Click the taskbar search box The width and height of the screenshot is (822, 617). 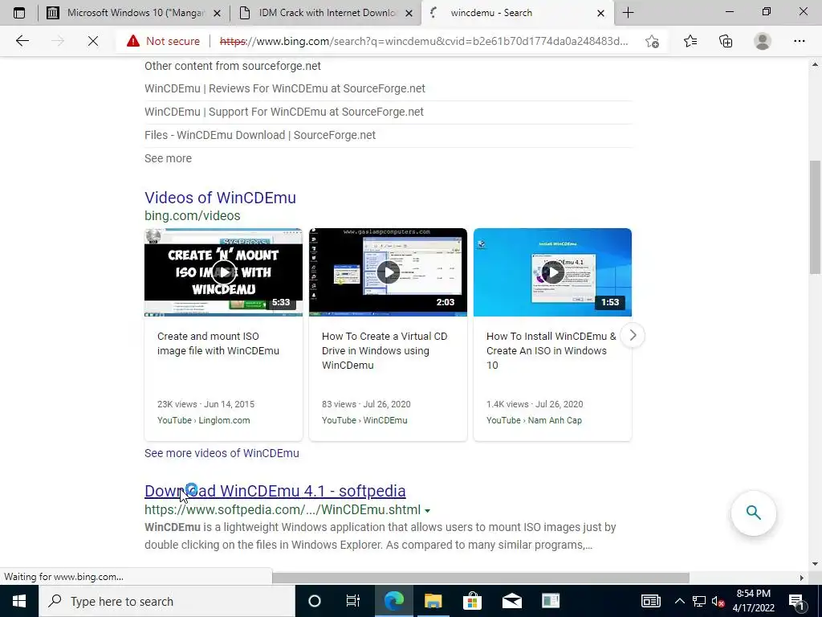167,601
